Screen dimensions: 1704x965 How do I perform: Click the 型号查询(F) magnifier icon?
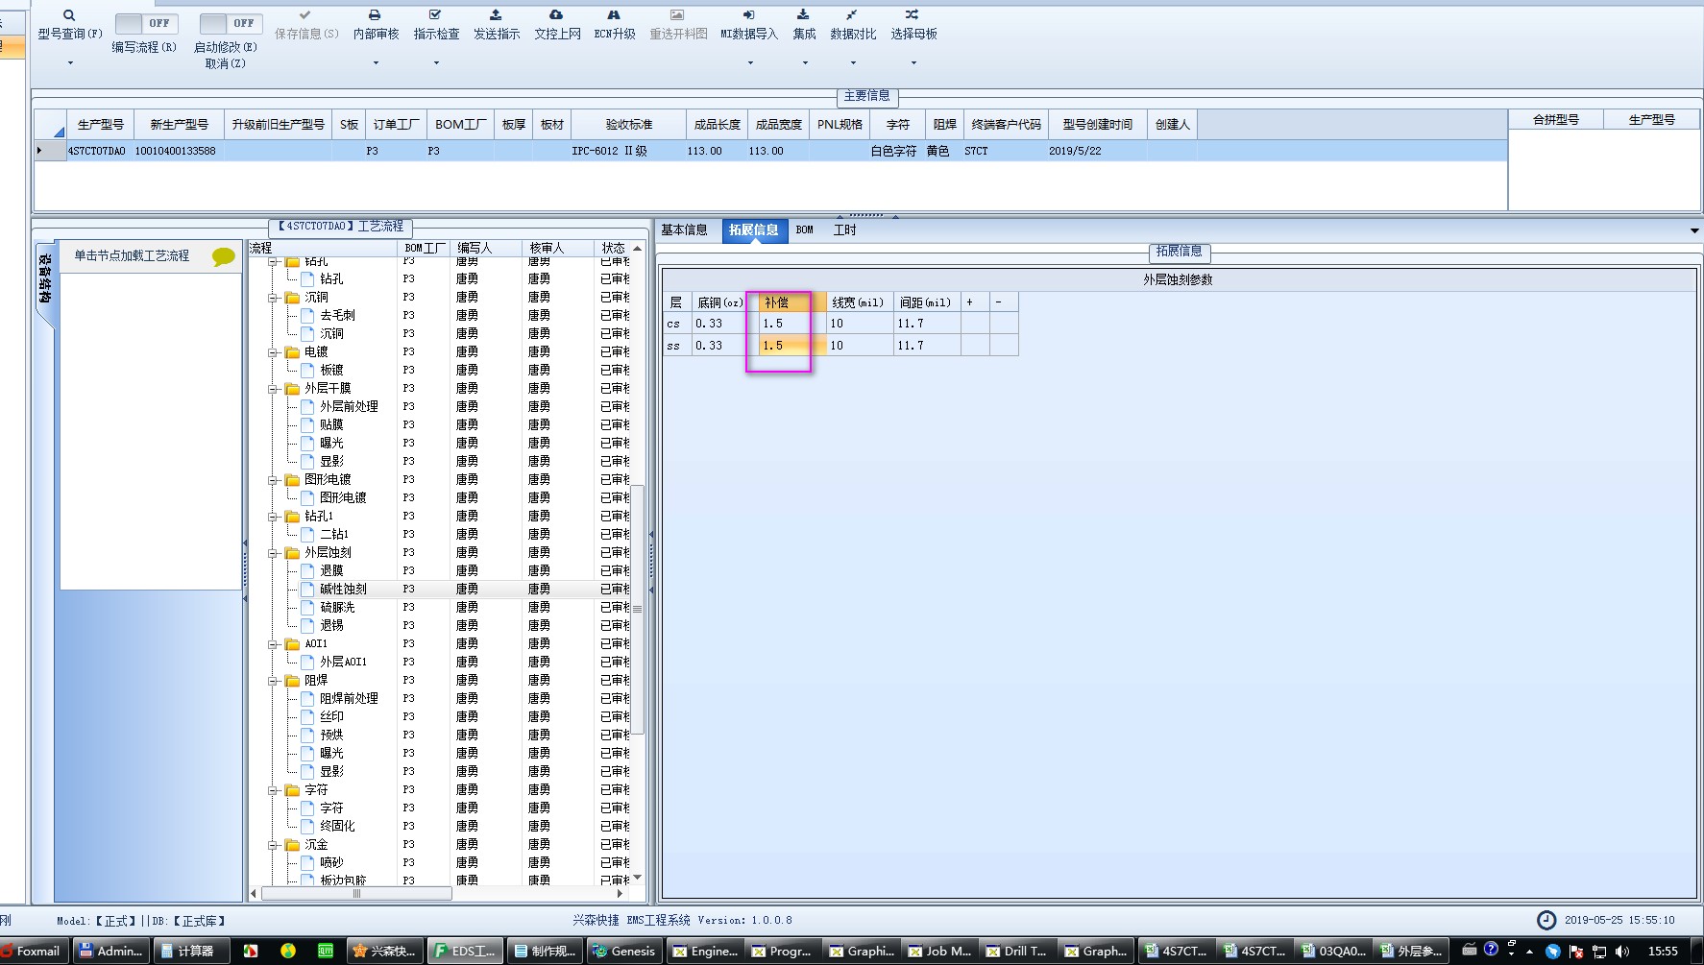coord(69,15)
